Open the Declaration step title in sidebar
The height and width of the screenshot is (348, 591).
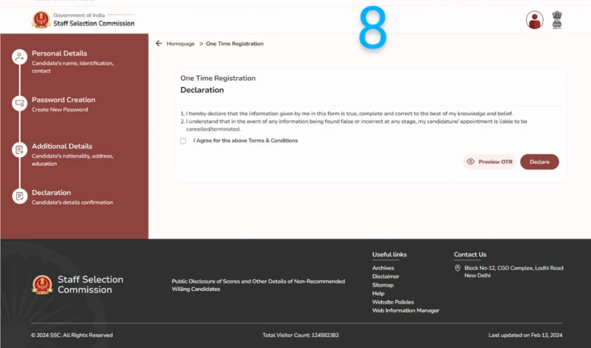[x=51, y=192]
